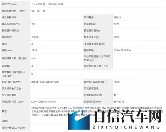Select the 轴数 label

[4, 44]
